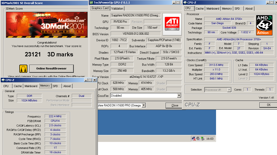This screenshot has height=155, width=277.
Task: Click the Subvendor value Sapphire/PCPartner (174B)
Action: pos(164,40)
